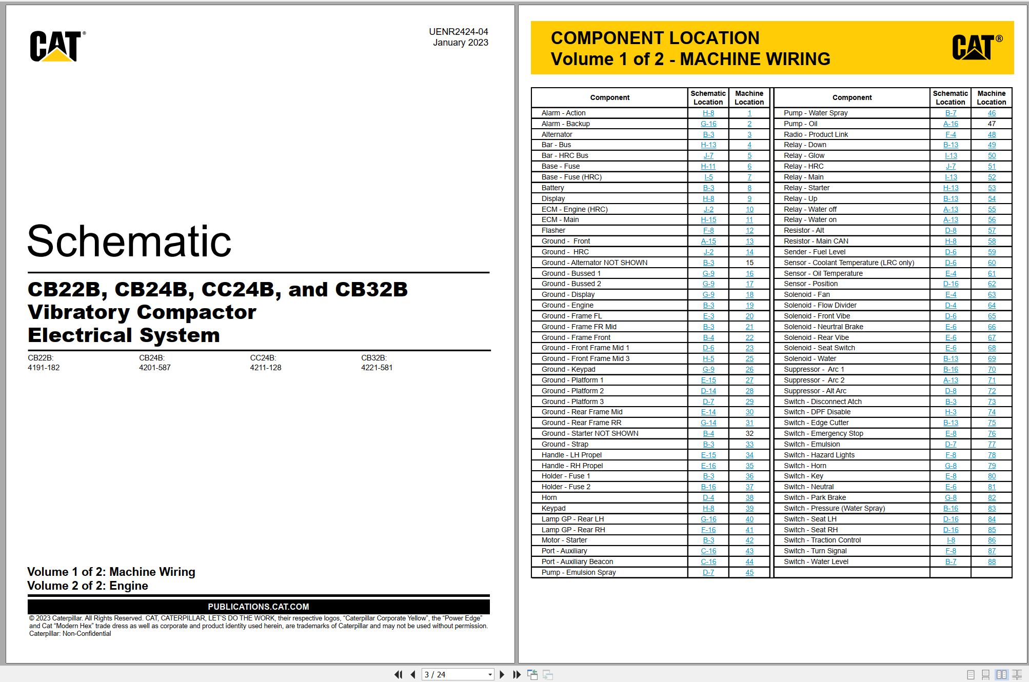
Task: Open machine location 69 for Solenoid - Water
Action: pyautogui.click(x=992, y=359)
